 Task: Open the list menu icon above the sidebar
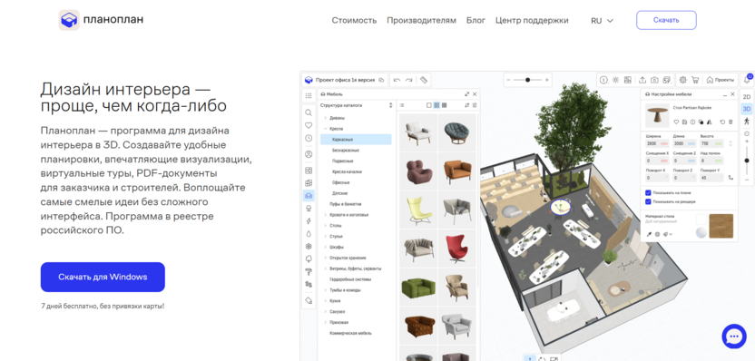pyautogui.click(x=309, y=96)
